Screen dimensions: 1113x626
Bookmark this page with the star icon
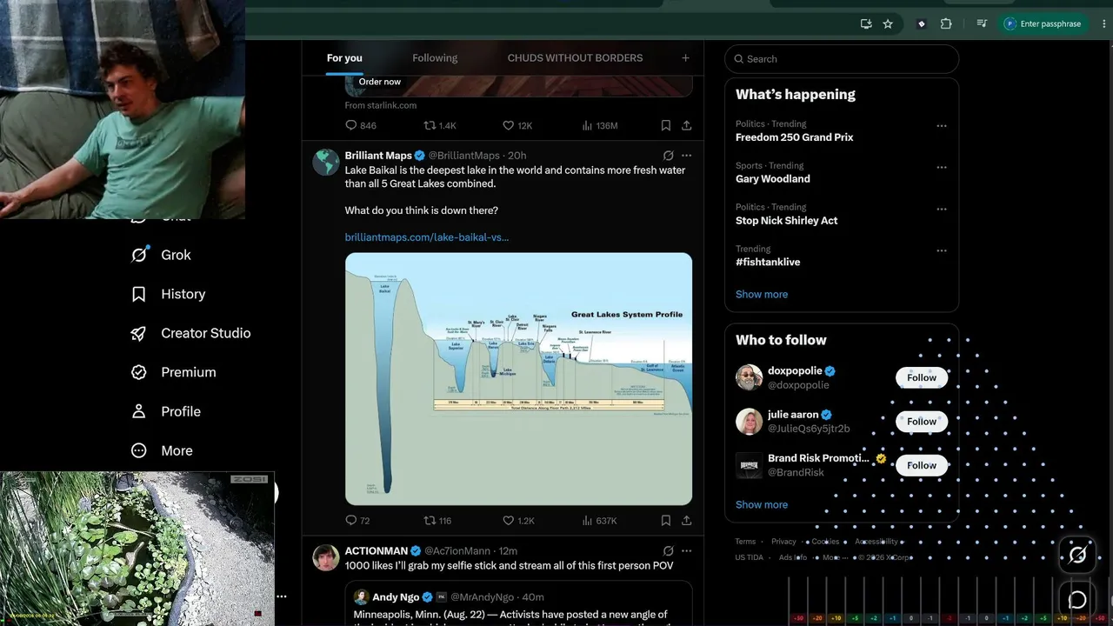coord(888,24)
